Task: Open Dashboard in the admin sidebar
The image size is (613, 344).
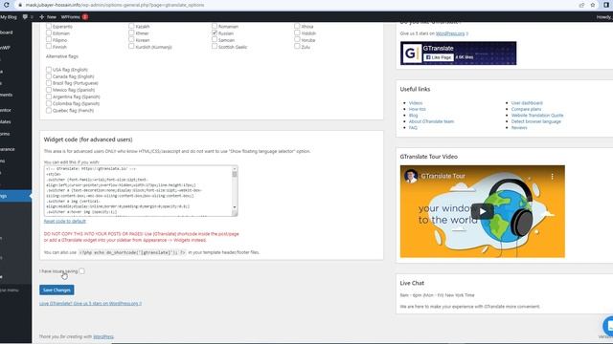Action: pos(7,32)
